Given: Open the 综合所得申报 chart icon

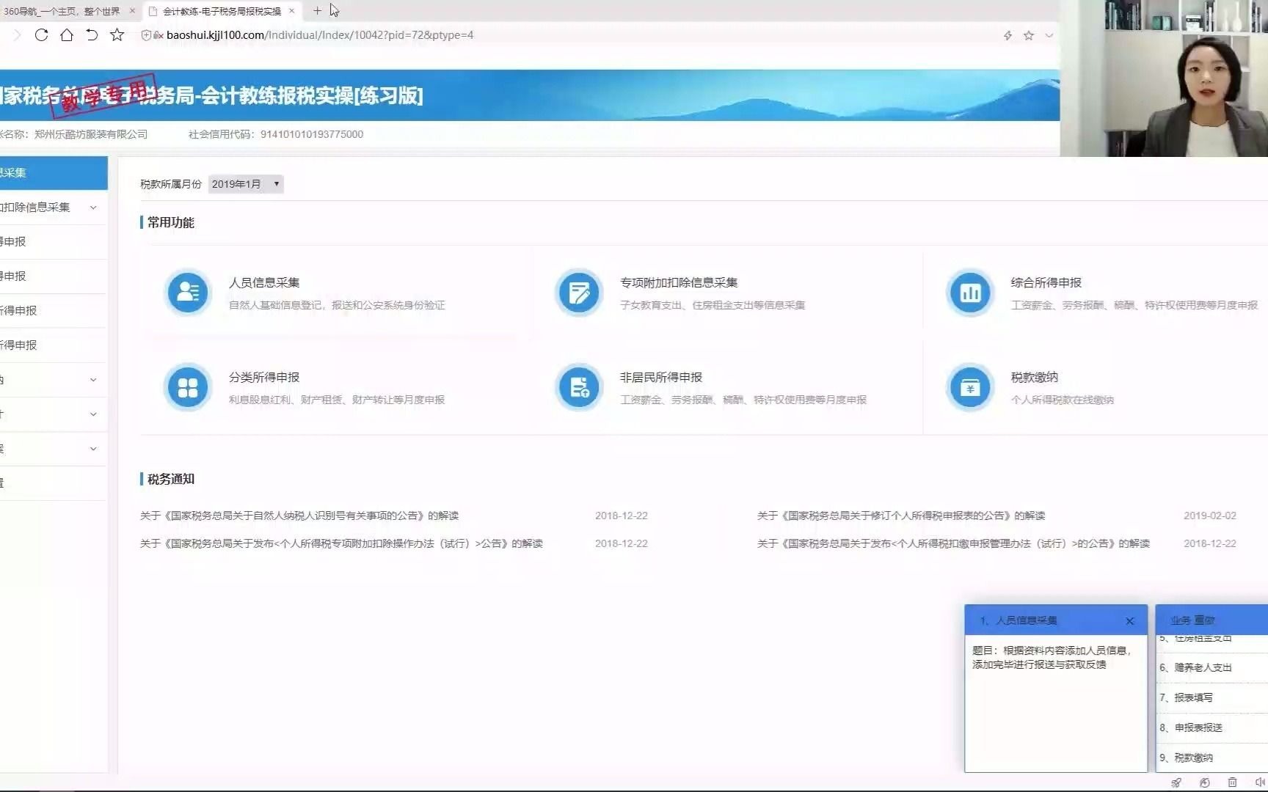Looking at the screenshot, I should pos(970,293).
